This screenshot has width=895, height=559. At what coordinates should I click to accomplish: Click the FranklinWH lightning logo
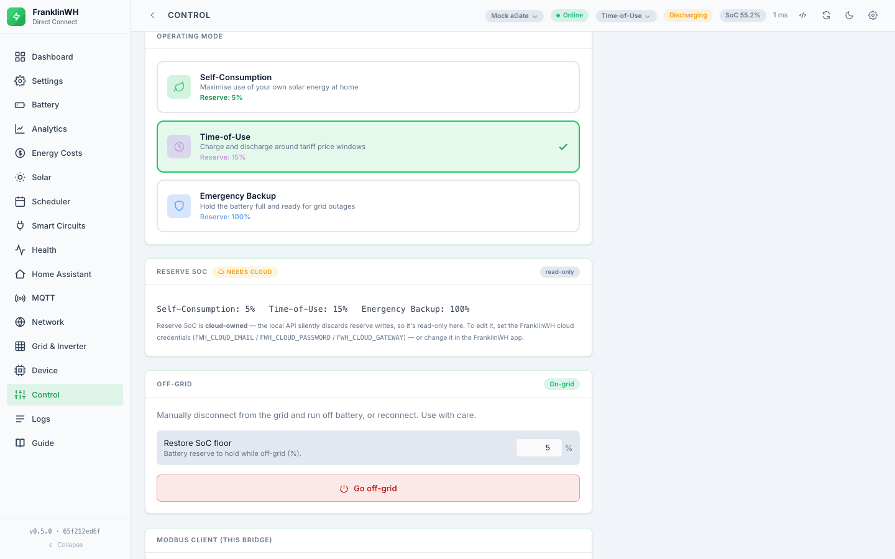16,17
